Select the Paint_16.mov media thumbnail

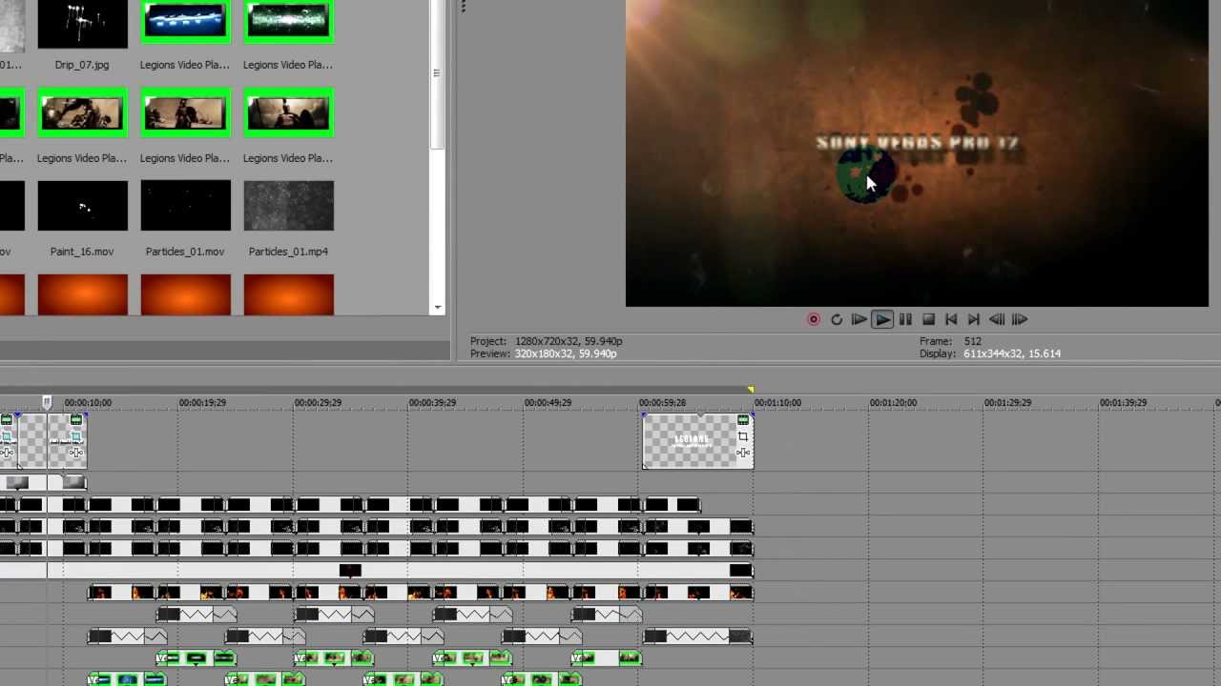click(x=82, y=206)
